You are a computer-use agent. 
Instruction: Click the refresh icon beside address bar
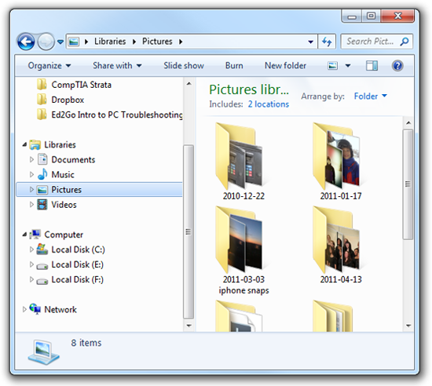pyautogui.click(x=327, y=42)
